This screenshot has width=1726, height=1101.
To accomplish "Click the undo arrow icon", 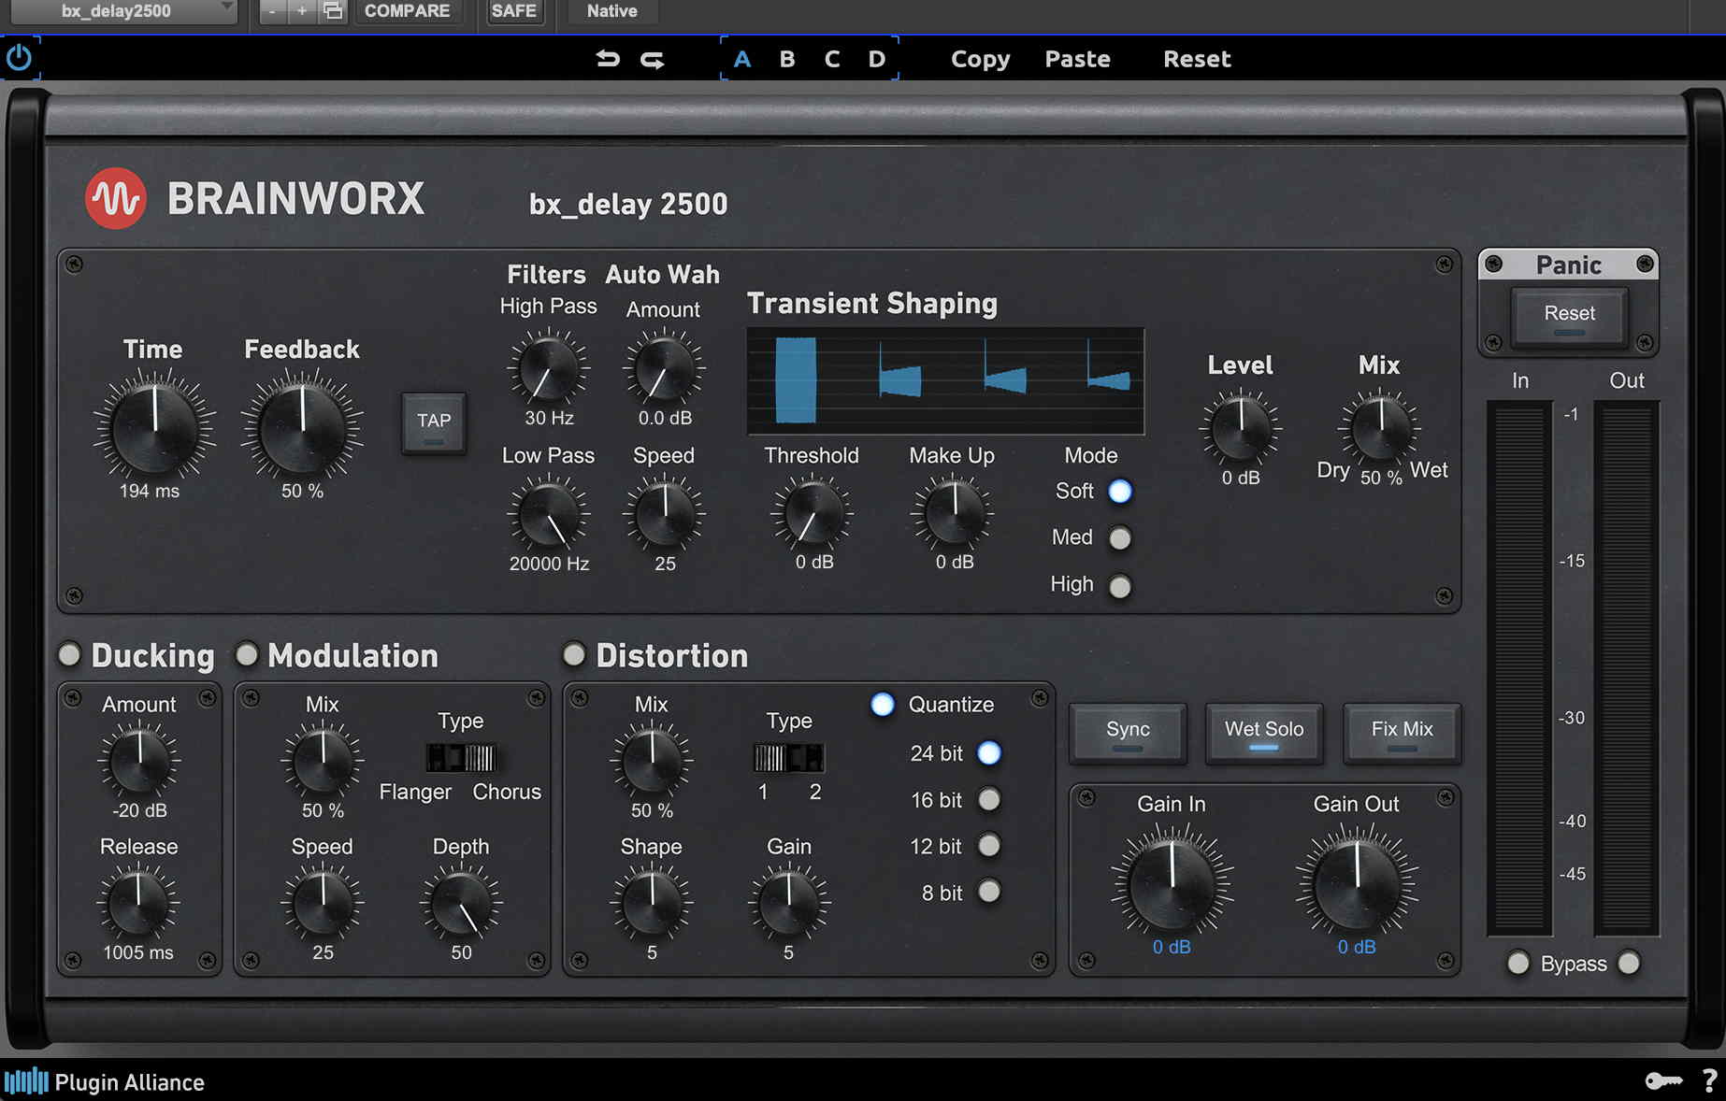I will click(x=608, y=59).
